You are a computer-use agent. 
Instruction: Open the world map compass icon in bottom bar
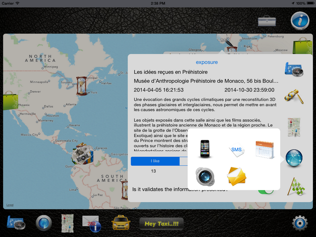point(16,223)
